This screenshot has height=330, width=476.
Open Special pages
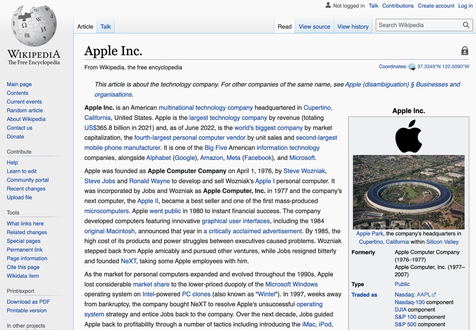(x=23, y=241)
